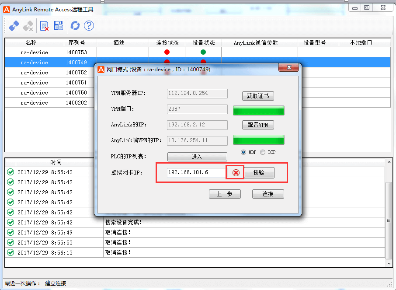Image resolution: width=396 pixels, height=290 pixels.
Task: Click the connect device toolbar icon
Action: pyautogui.click(x=14, y=26)
